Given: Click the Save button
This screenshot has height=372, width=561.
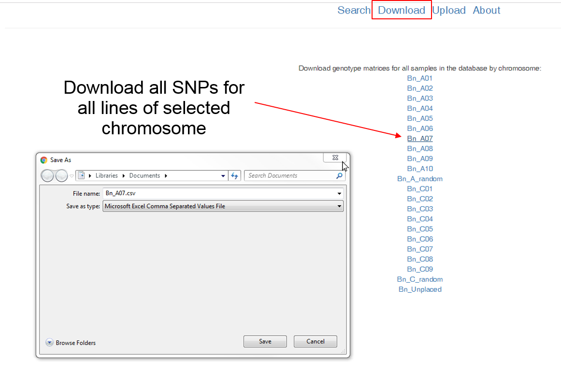Looking at the screenshot, I should [x=265, y=341].
